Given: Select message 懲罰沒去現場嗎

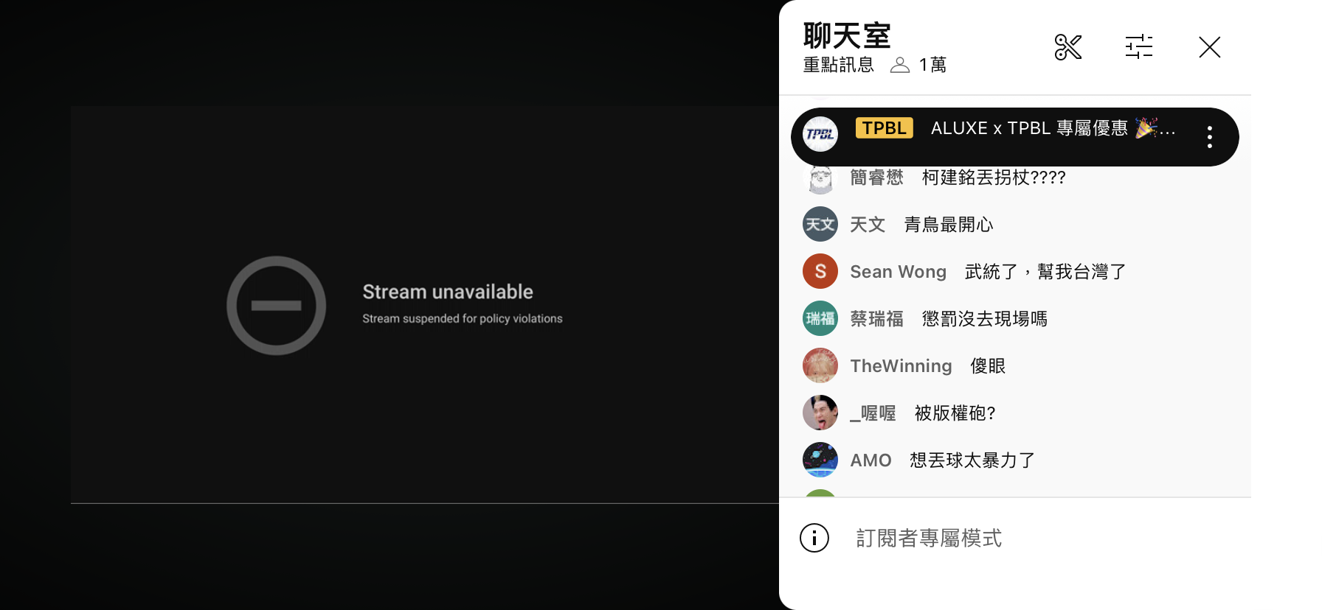Looking at the screenshot, I should 985,319.
